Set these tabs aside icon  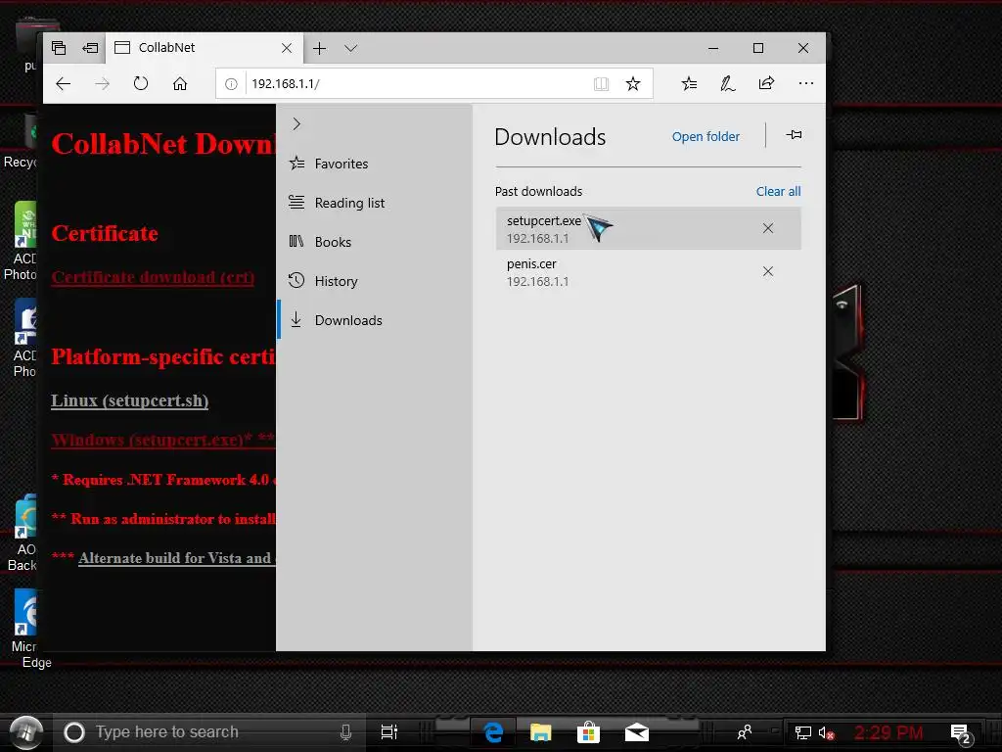(90, 48)
